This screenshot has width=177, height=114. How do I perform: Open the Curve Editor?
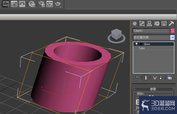coord(14,4)
